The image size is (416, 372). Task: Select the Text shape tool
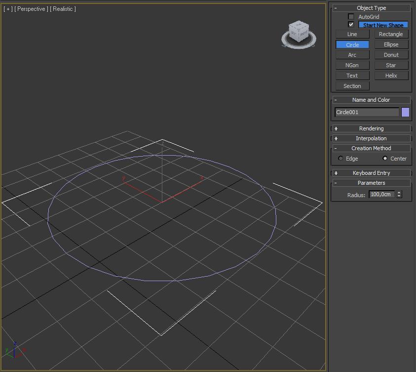click(x=352, y=76)
